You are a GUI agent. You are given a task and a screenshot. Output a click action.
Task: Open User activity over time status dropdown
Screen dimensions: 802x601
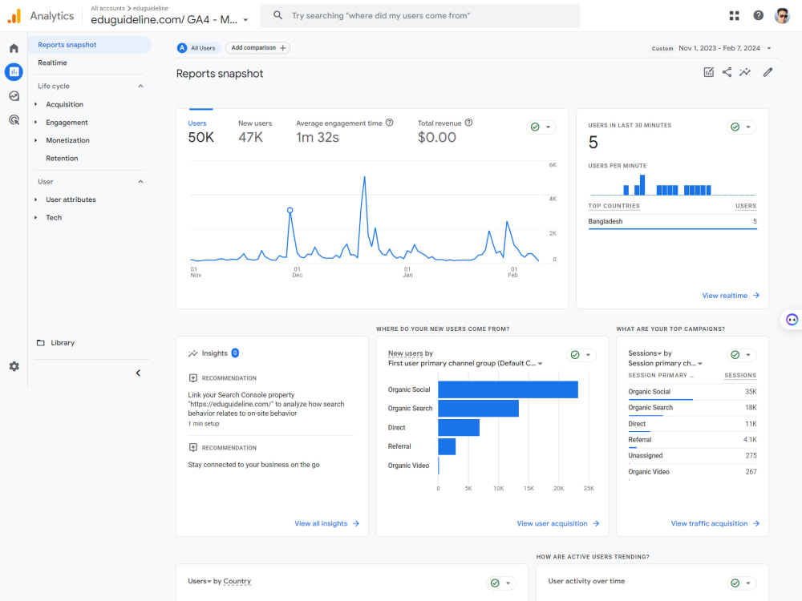[x=741, y=583]
